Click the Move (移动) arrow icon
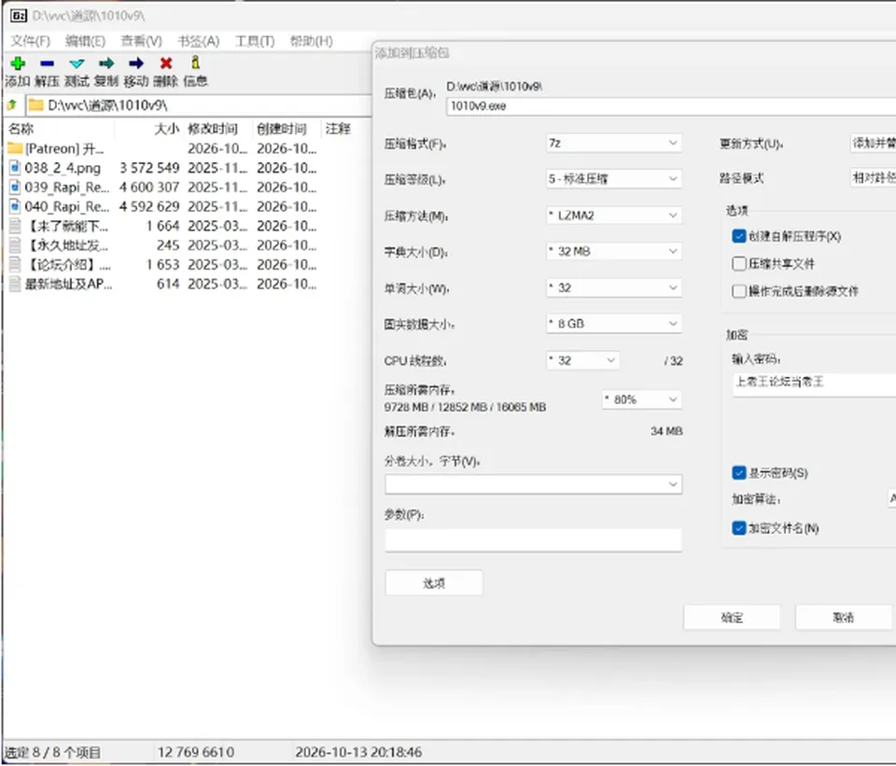 pyautogui.click(x=136, y=63)
